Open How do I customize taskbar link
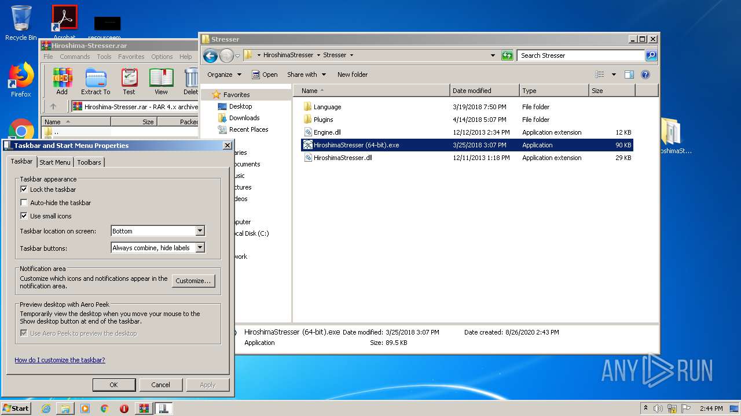 tap(60, 360)
